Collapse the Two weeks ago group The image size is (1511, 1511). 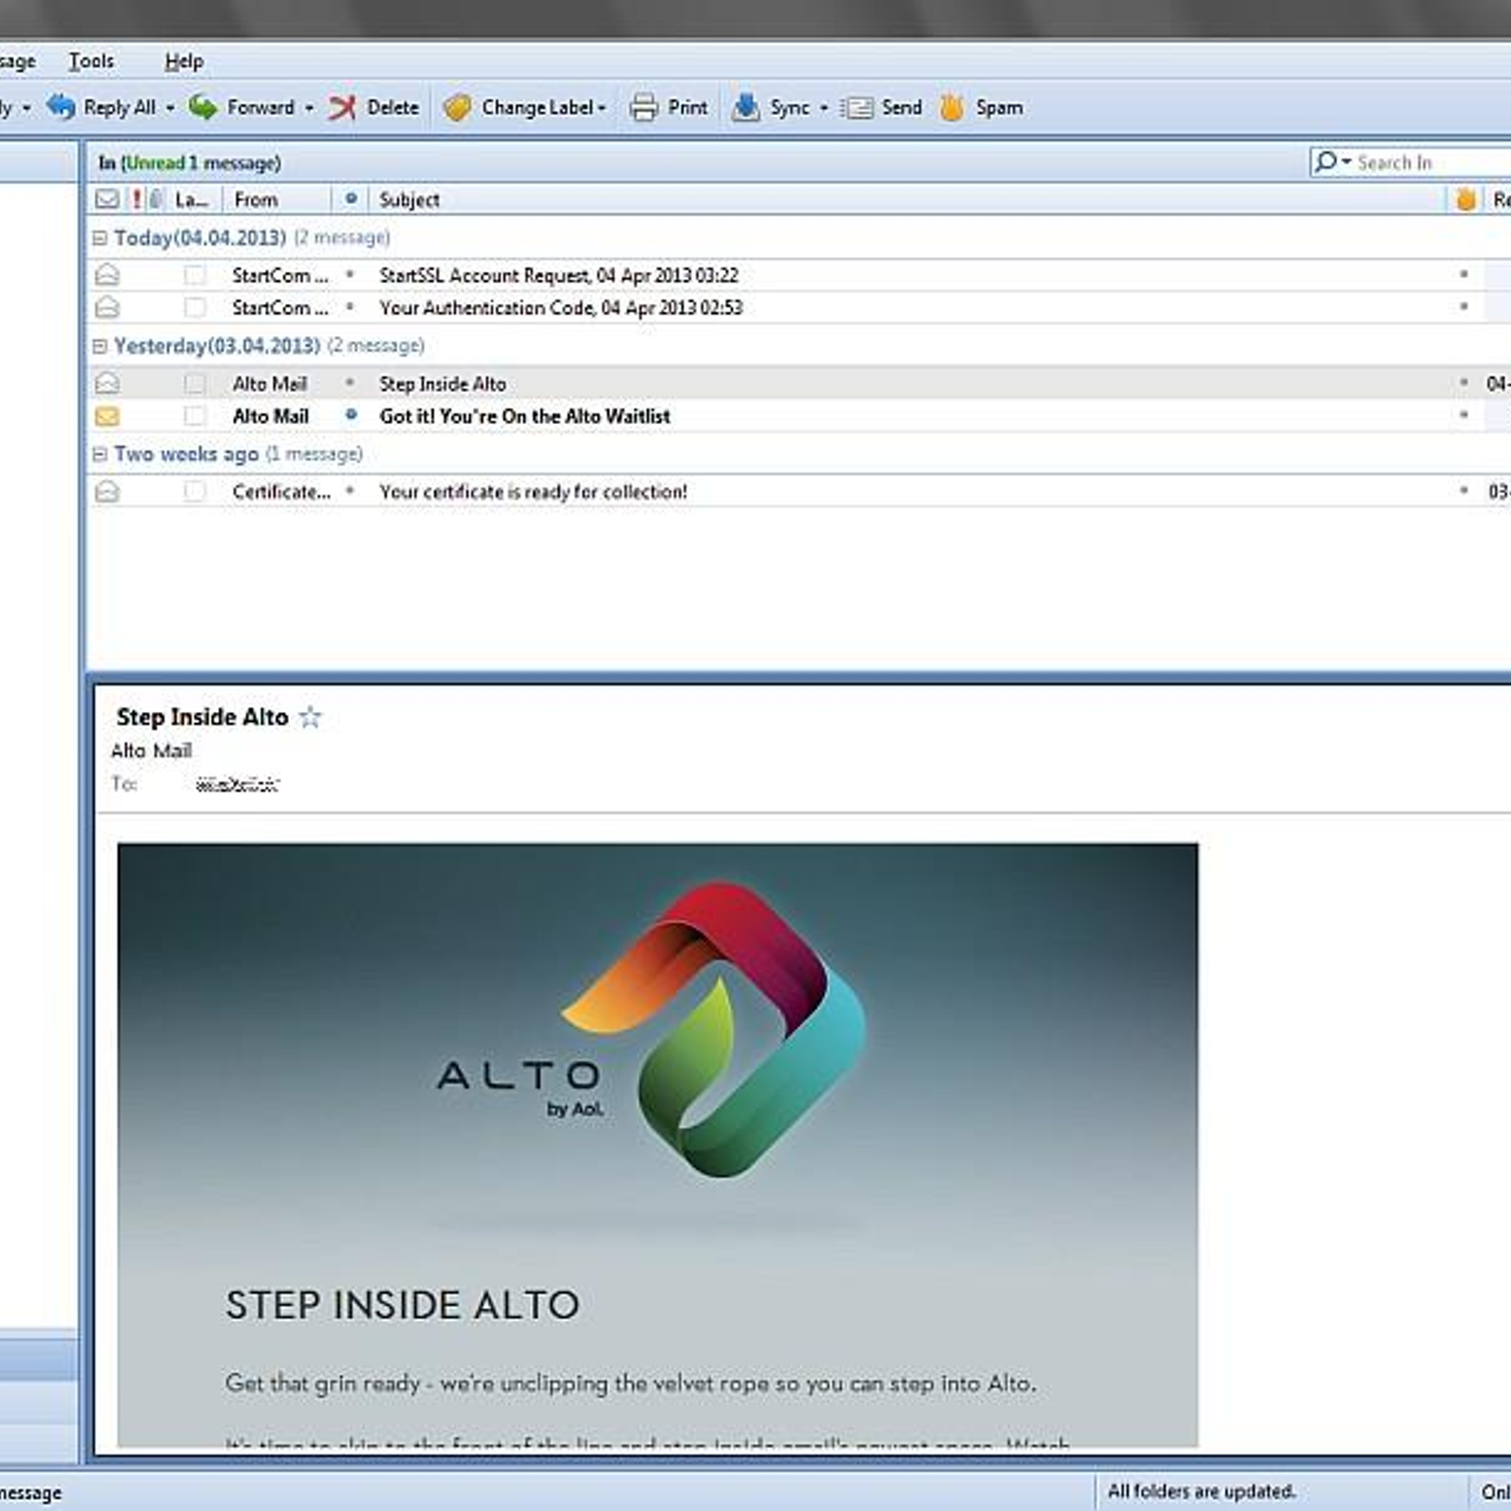[x=99, y=454]
